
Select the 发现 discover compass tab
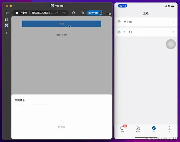(x=154, y=129)
